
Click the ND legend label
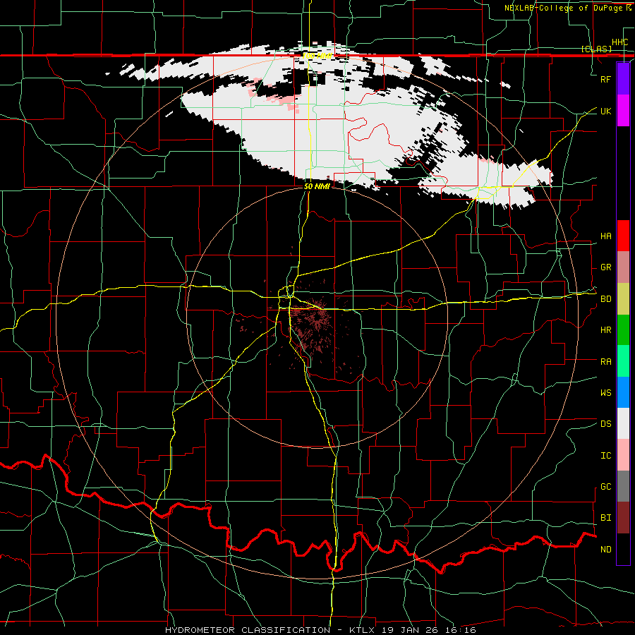(606, 550)
